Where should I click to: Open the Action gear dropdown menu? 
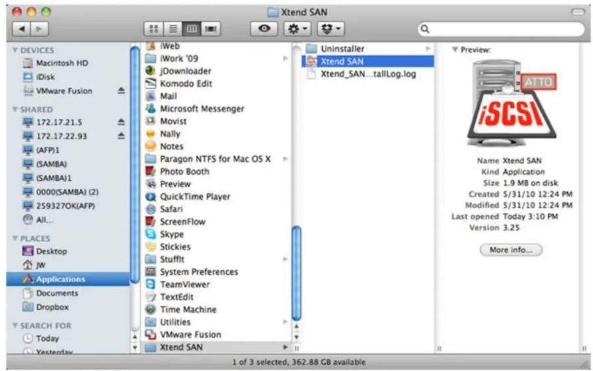click(x=298, y=29)
